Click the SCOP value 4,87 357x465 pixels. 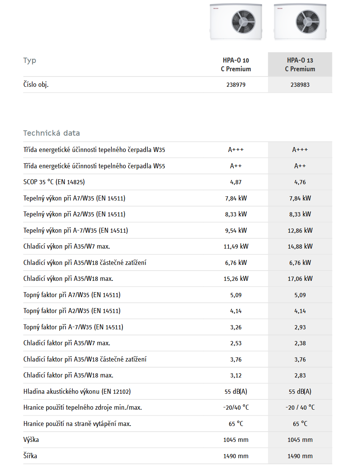point(236,182)
